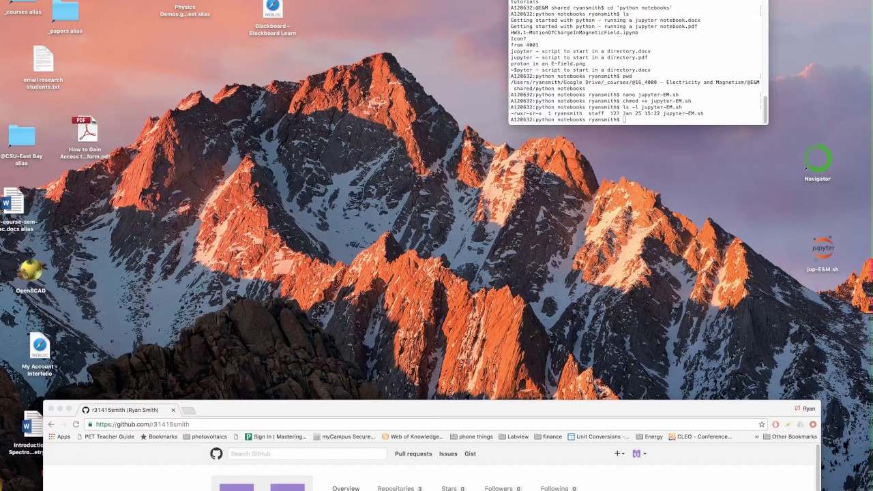Select the Following profile tab
873x491 pixels.
(559, 487)
